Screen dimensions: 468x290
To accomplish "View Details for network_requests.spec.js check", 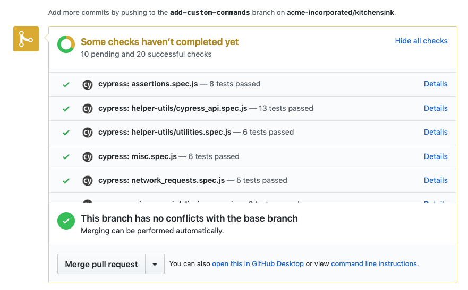I will pos(436,180).
